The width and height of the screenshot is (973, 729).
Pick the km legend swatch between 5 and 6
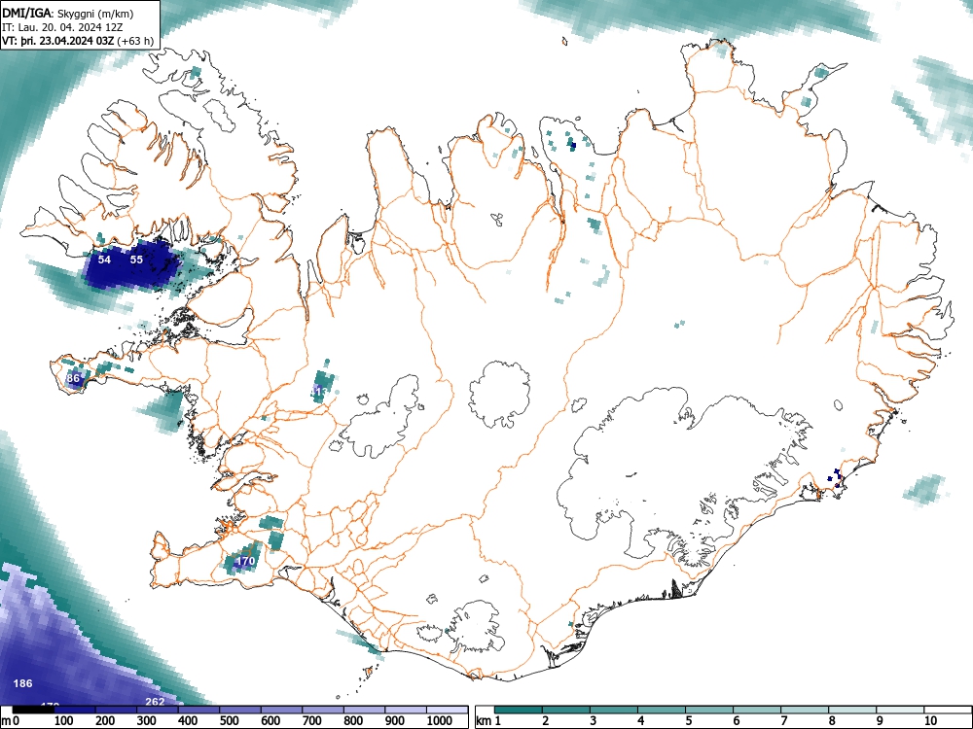(x=709, y=710)
